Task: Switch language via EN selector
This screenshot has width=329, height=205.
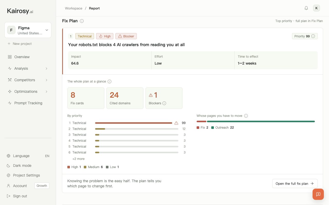Action: tap(47, 156)
